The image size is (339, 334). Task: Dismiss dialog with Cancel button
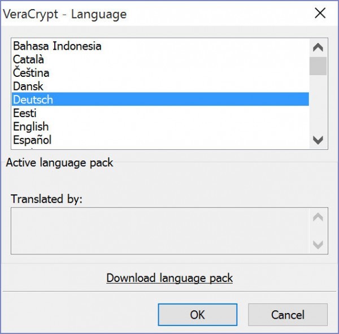tap(288, 315)
